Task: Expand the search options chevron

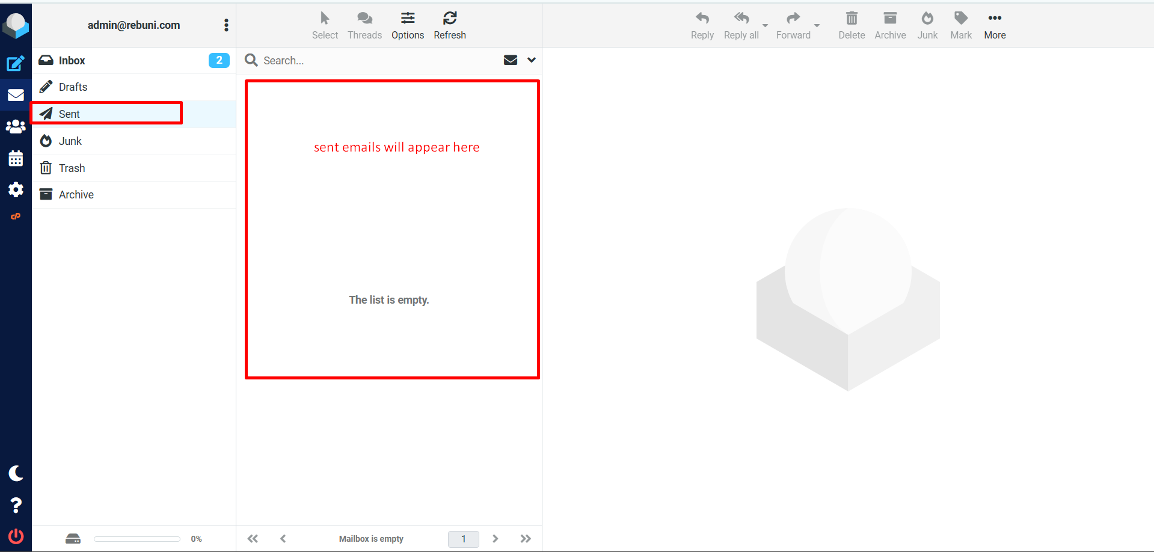Action: (x=532, y=60)
